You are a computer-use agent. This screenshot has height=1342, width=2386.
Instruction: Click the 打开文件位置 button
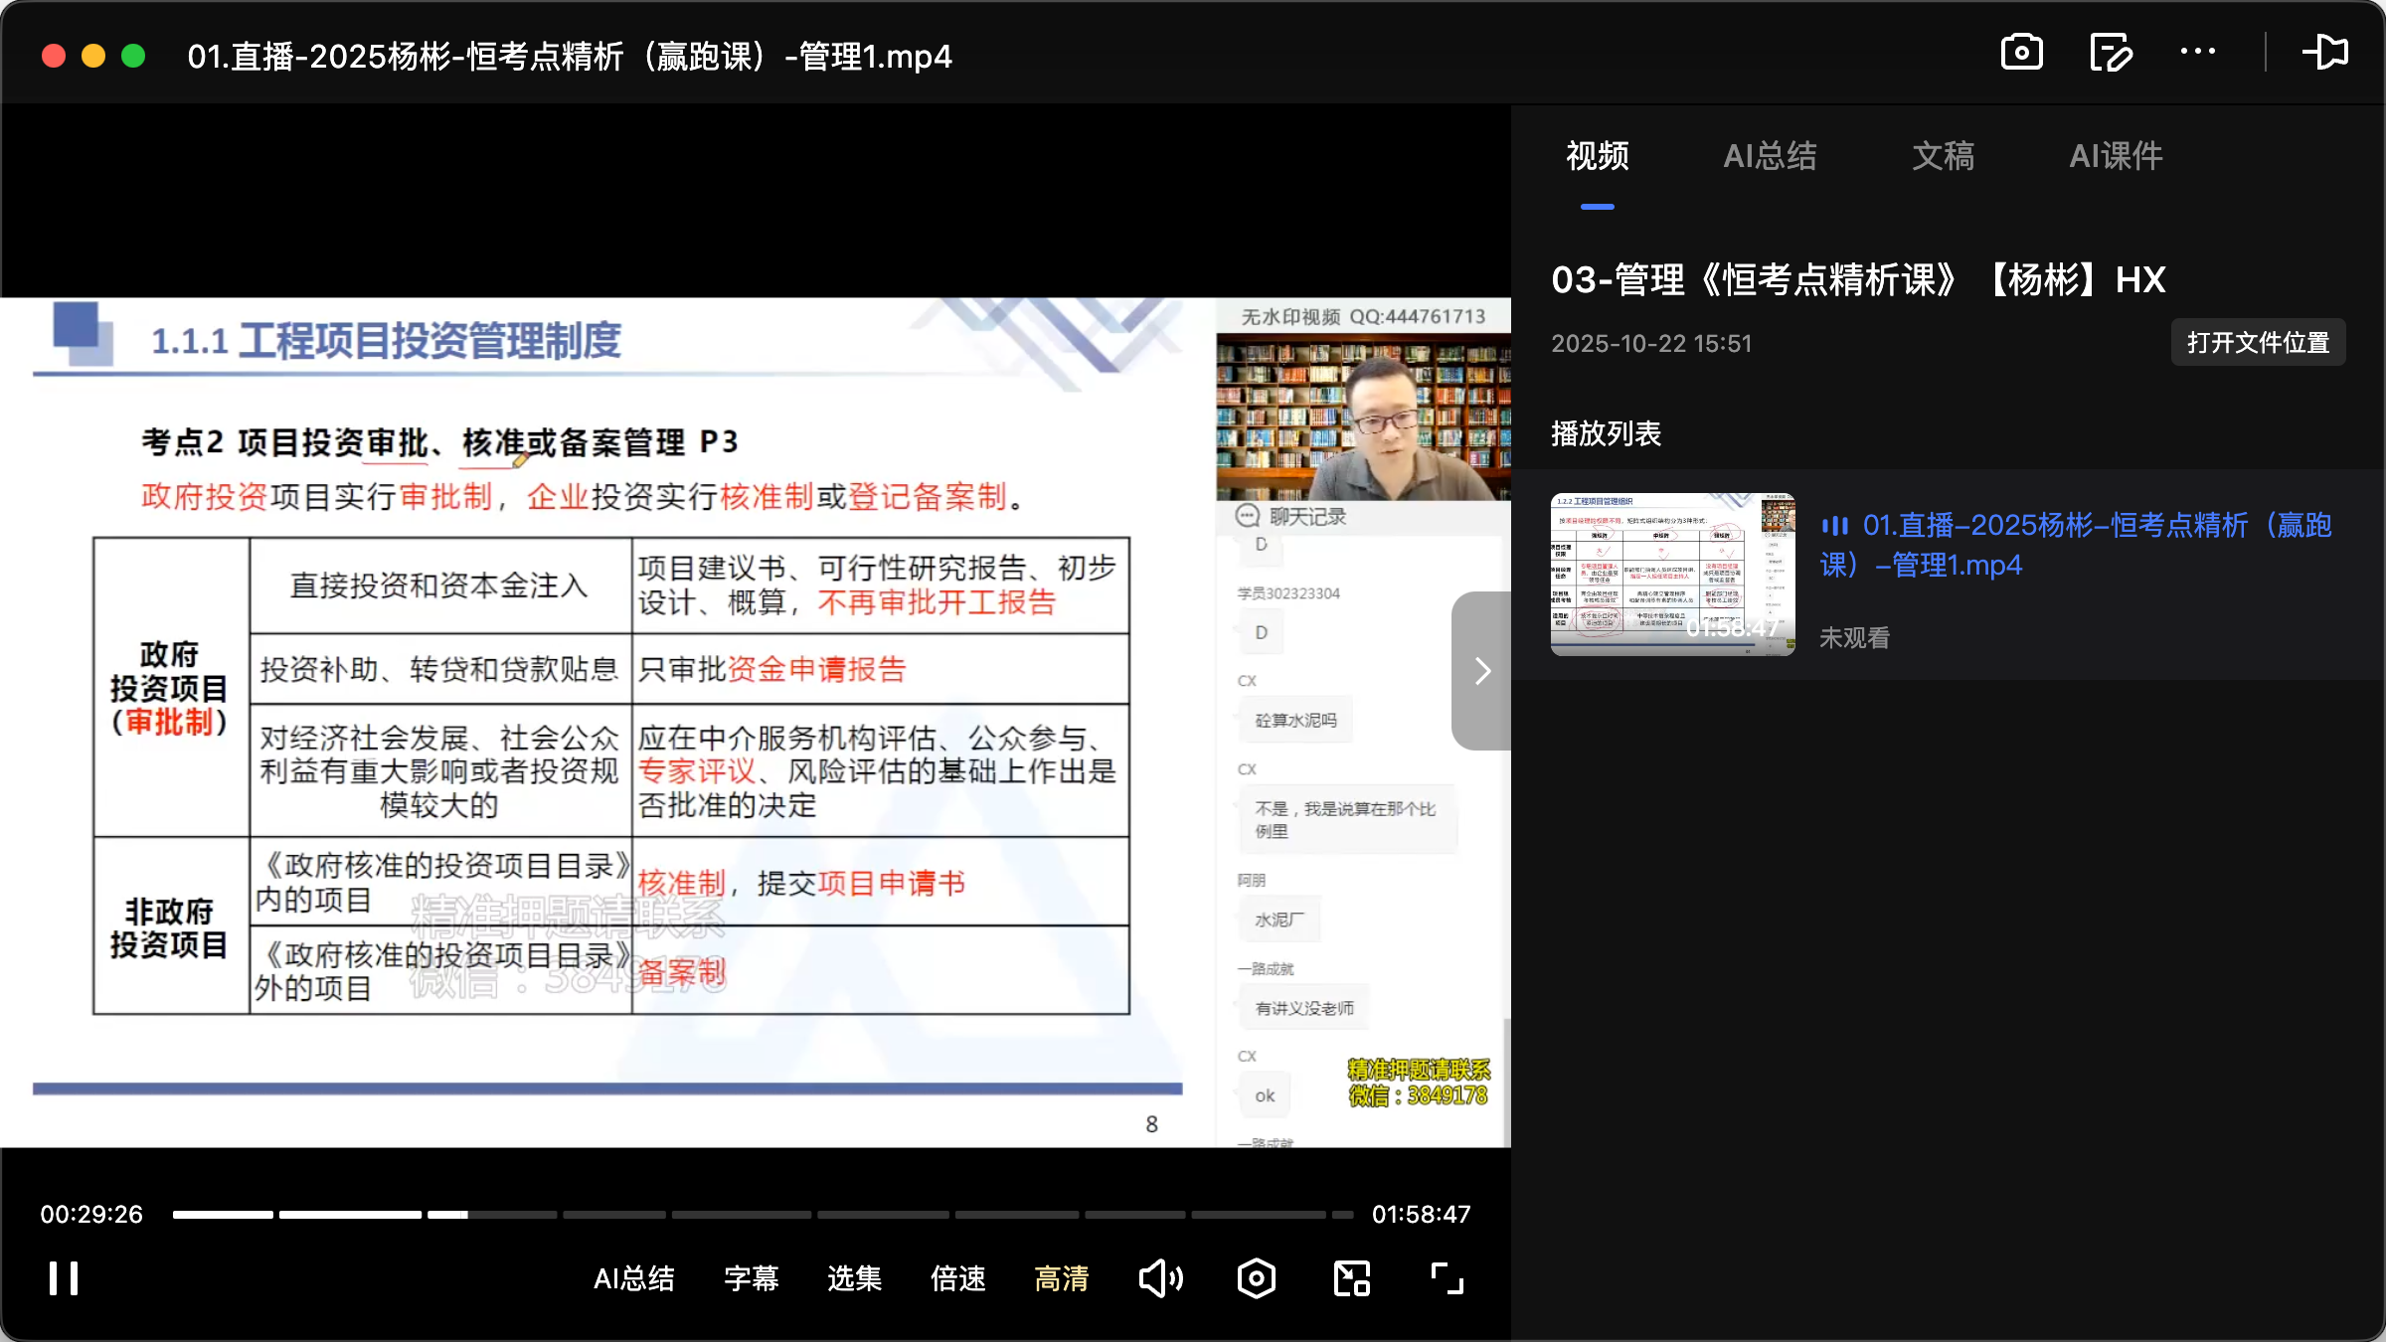click(x=2257, y=341)
